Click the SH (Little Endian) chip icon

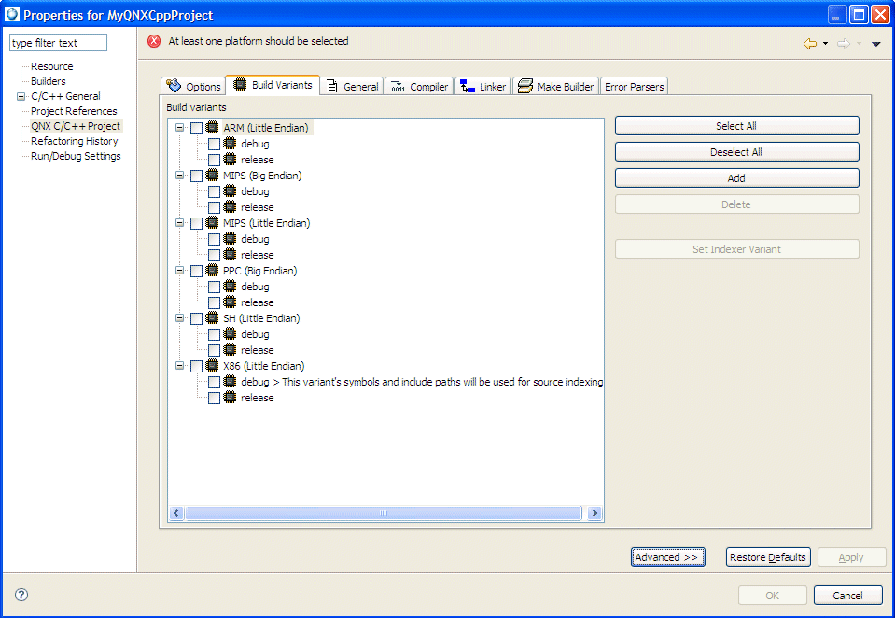tap(213, 318)
